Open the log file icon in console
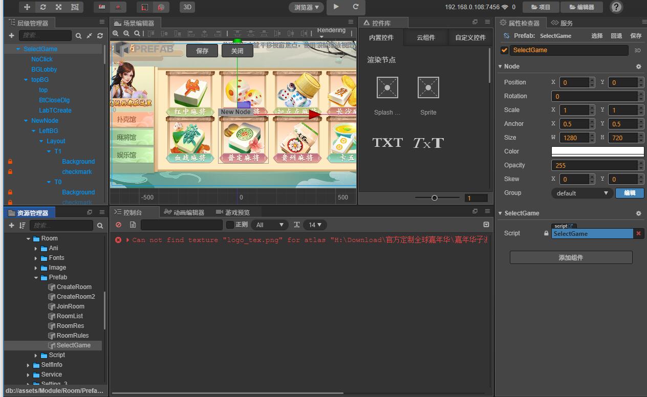This screenshot has width=647, height=397. (133, 225)
